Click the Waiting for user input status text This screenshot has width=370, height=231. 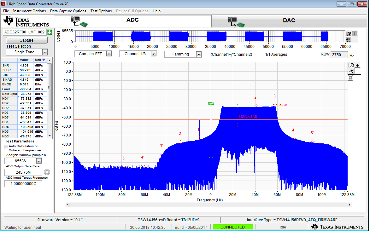[x=23, y=228]
